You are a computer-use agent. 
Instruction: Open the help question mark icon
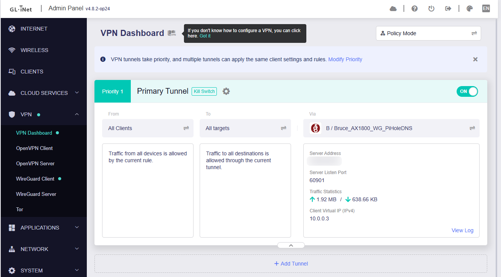click(415, 9)
